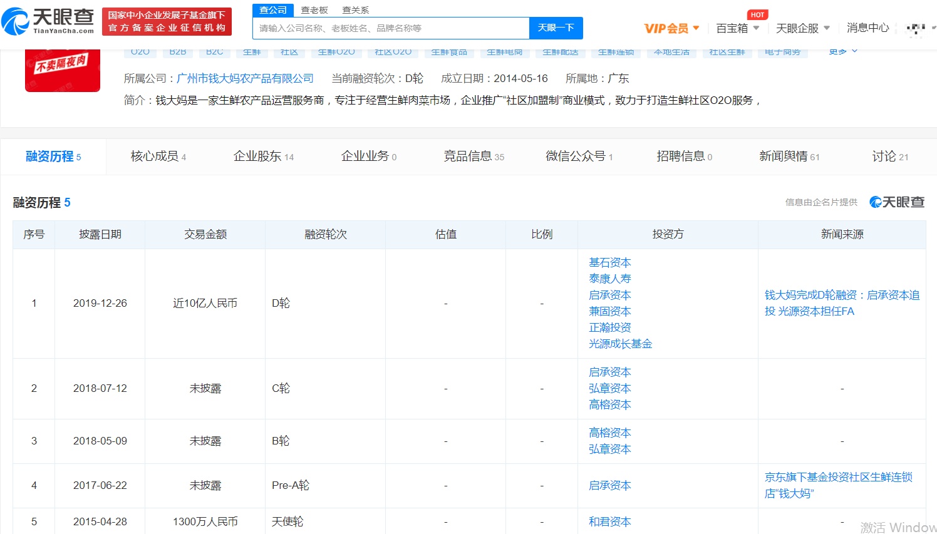Click the 投资方 column header
The image size is (937, 534).
[668, 235]
